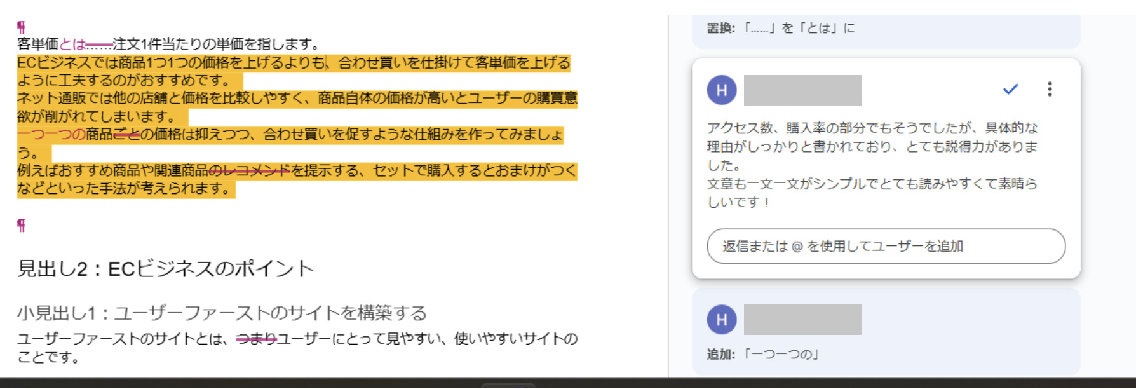Place cursor in heading 見出し2：ECビジネスのポイント
The width and height of the screenshot is (1136, 389).
165,269
